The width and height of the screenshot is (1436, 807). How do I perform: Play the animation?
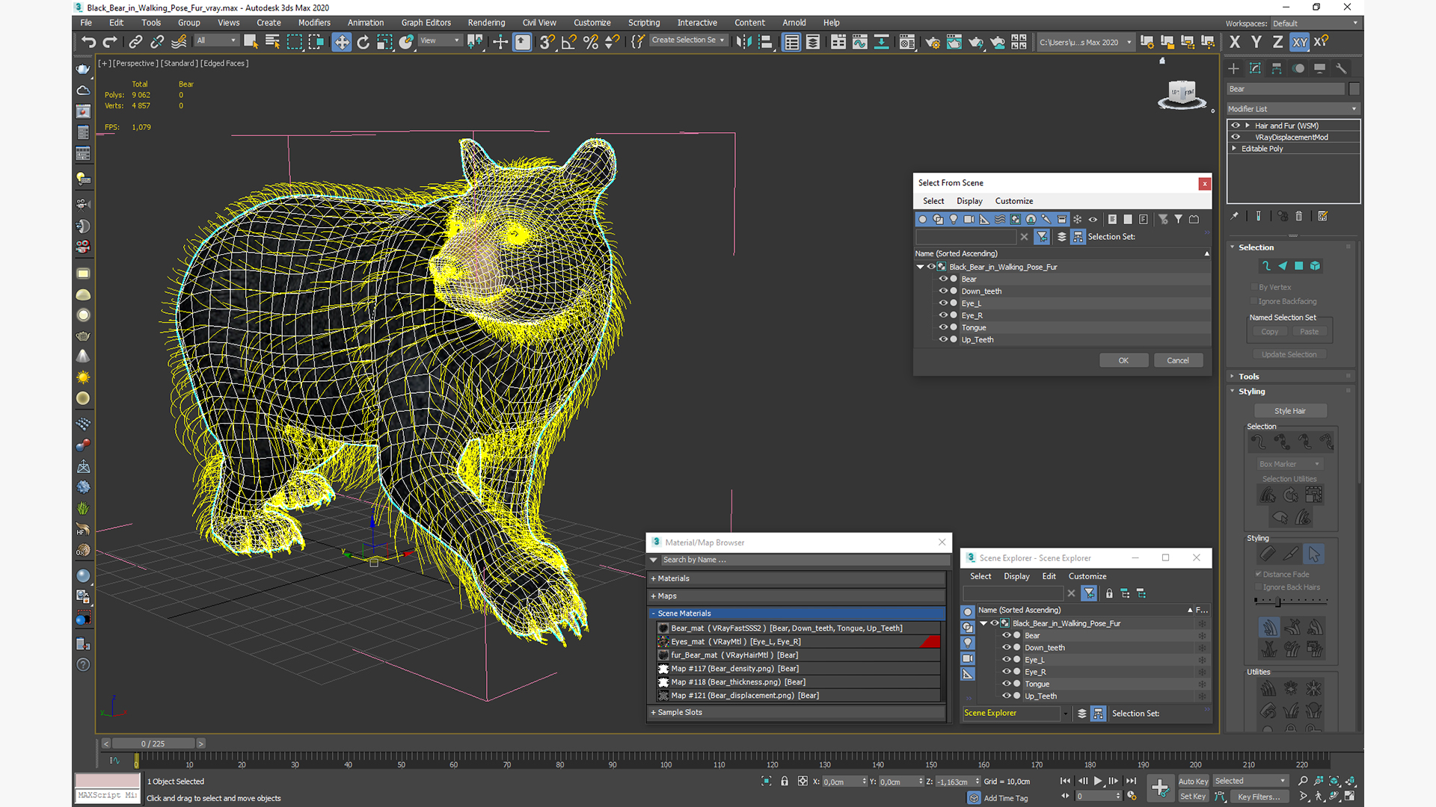tap(1098, 781)
